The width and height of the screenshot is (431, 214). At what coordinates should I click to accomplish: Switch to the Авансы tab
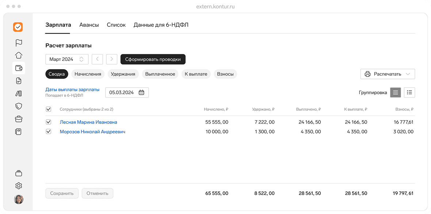tap(89, 25)
